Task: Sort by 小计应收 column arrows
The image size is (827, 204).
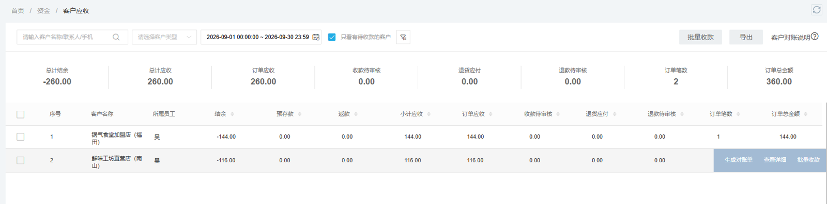Action: click(428, 114)
